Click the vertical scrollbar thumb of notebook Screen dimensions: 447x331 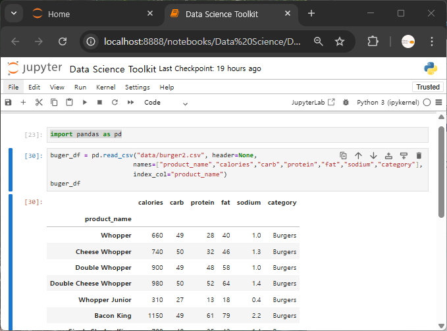(x=441, y=172)
